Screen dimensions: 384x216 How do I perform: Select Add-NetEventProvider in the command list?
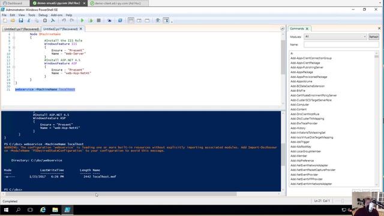point(304,175)
